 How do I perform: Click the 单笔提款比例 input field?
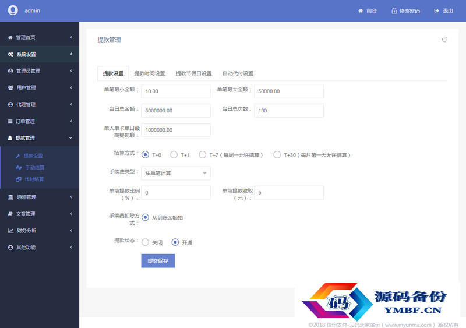(176, 193)
